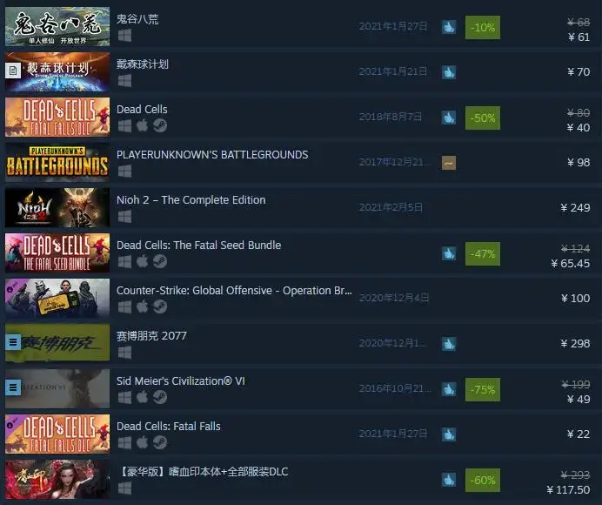This screenshot has height=505, width=602.
Task: Open the Nioh 2 – The Complete Edition title
Action: (x=191, y=200)
